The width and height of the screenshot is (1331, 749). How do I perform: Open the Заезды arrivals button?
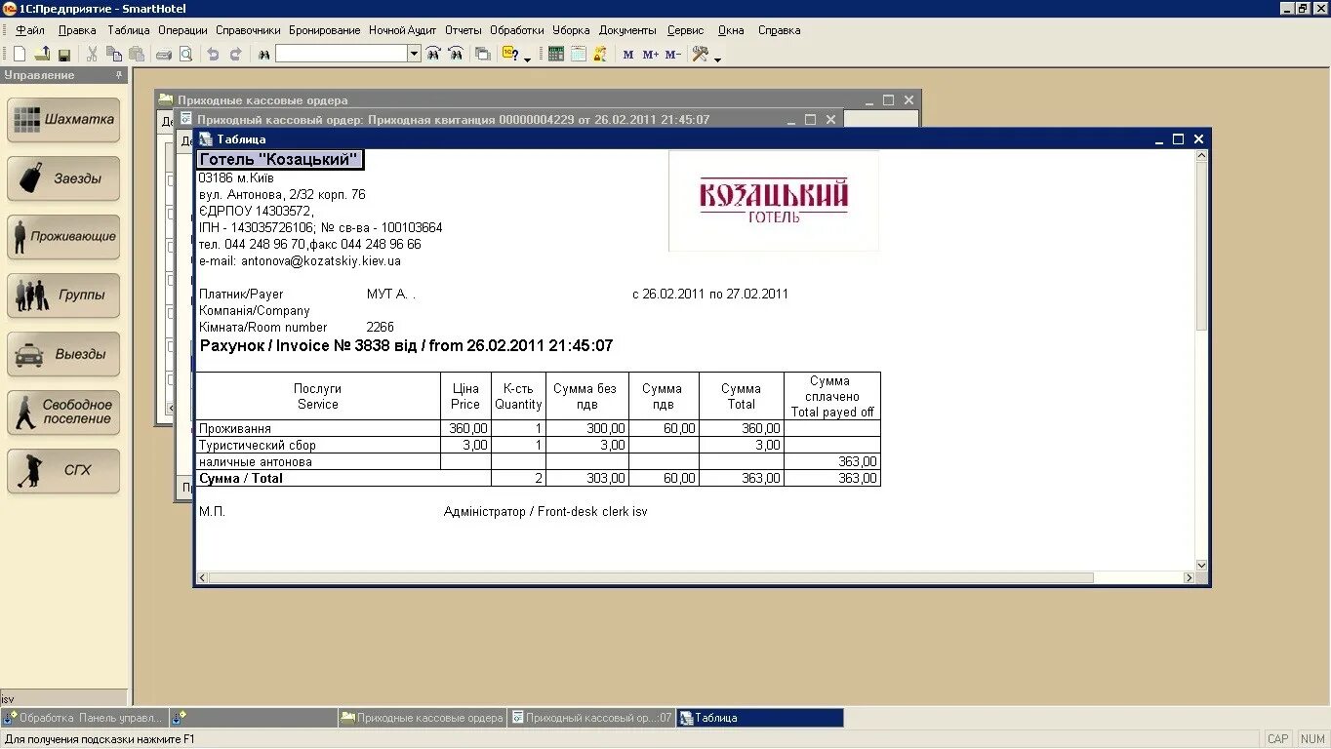64,178
